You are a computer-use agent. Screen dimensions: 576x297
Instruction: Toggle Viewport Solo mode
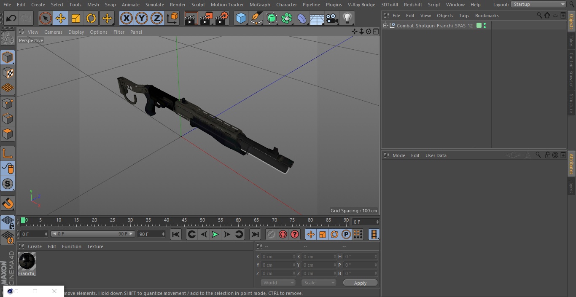pyautogui.click(x=8, y=184)
